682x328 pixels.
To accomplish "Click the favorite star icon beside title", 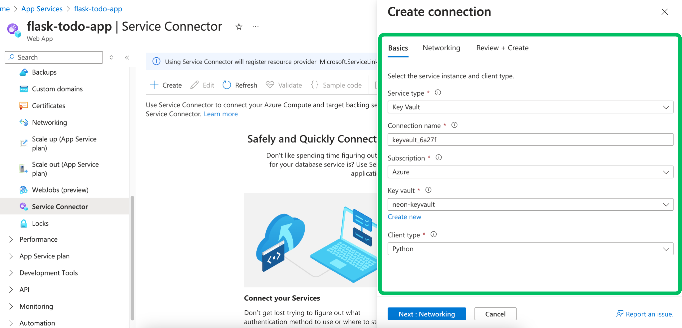I will 238,27.
